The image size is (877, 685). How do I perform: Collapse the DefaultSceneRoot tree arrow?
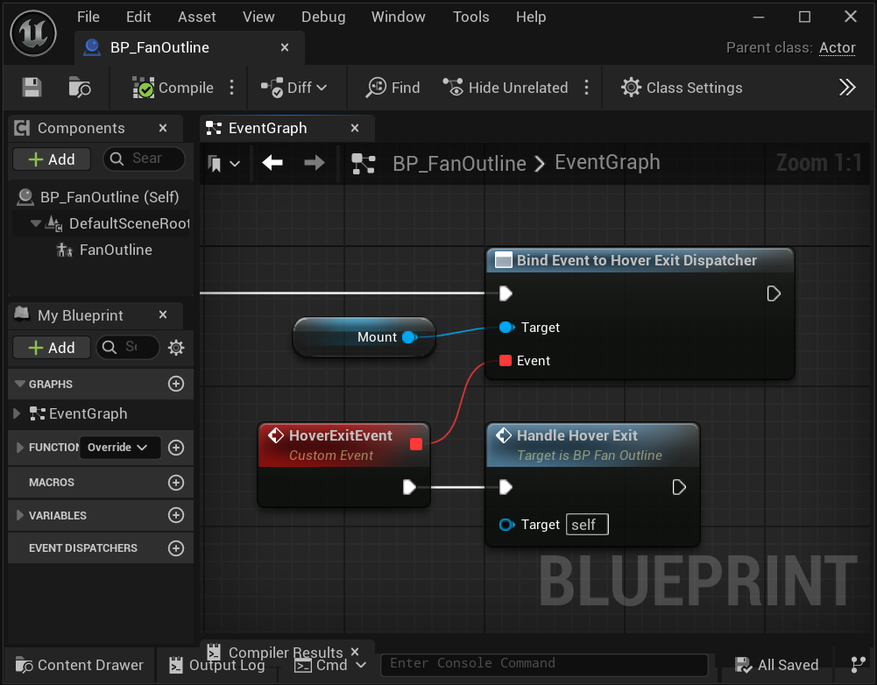(35, 223)
